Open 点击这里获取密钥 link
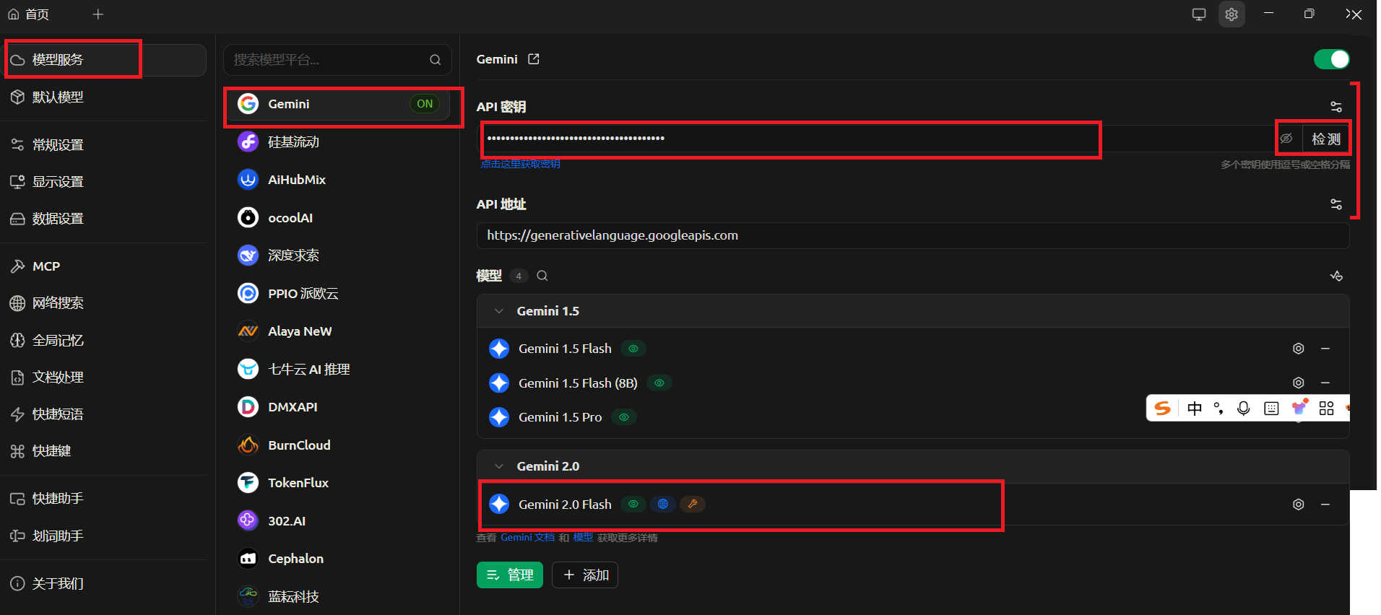Viewport: 1381px width, 615px height. pyautogui.click(x=521, y=164)
